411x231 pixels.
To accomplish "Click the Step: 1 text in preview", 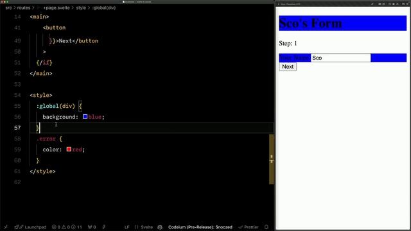I will [288, 44].
